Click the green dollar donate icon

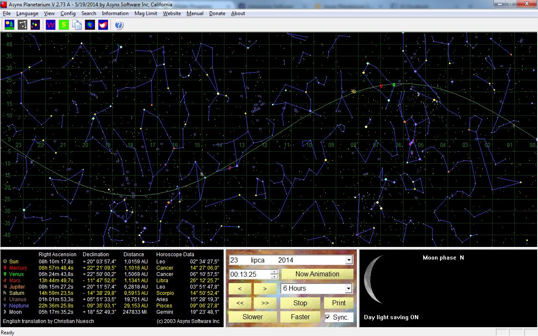[64, 25]
